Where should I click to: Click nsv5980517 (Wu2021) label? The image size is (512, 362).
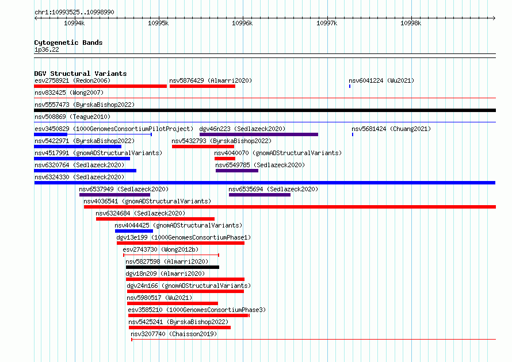point(159,298)
